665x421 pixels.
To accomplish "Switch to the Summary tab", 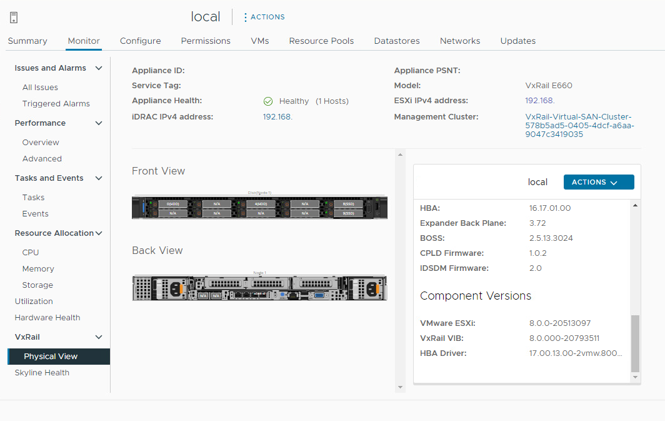I will [27, 41].
